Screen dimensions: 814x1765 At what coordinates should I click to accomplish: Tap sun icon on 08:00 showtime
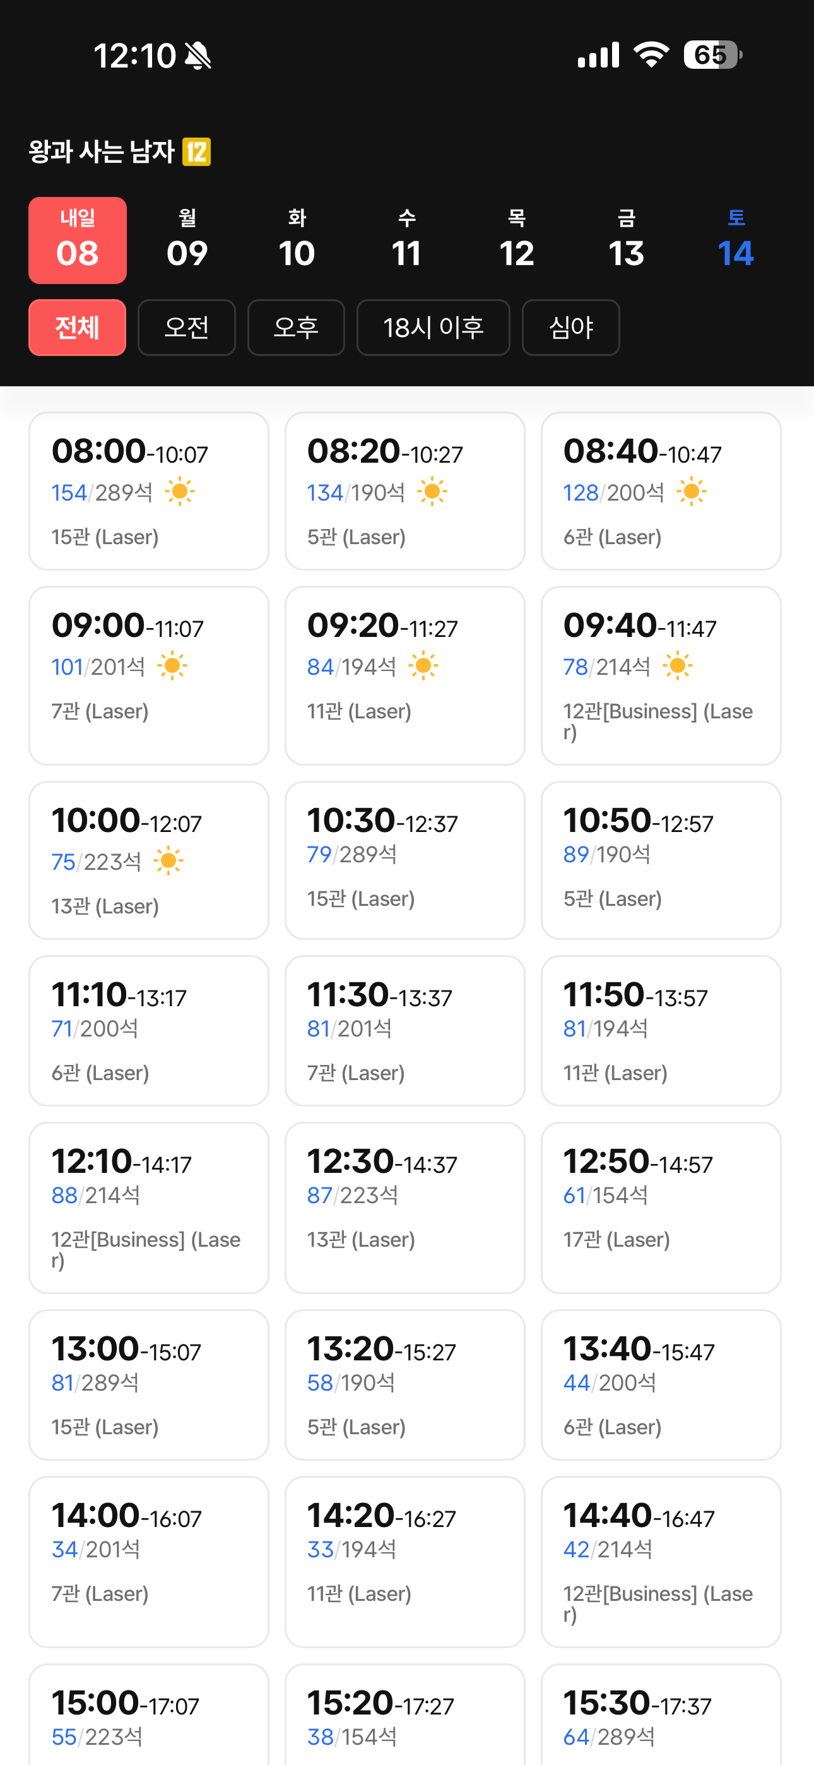point(179,491)
